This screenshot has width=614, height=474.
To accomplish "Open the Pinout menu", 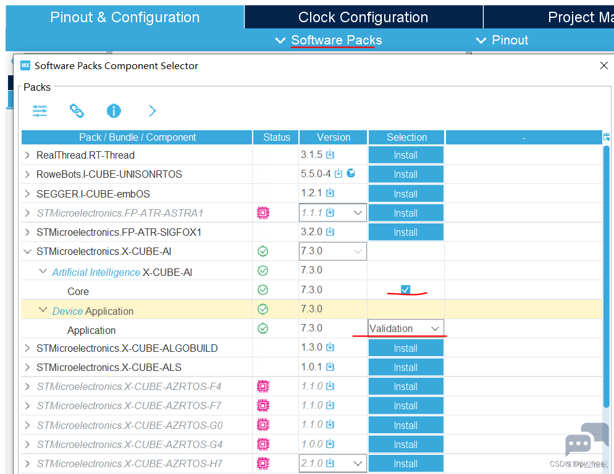I will (x=502, y=40).
